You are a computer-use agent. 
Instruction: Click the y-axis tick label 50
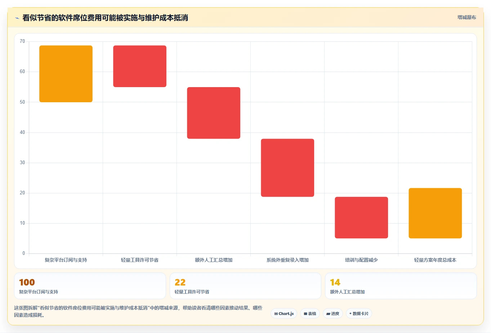point(22,102)
